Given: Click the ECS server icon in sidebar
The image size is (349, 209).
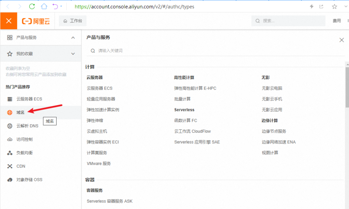Looking at the screenshot, I should pos(10,99).
